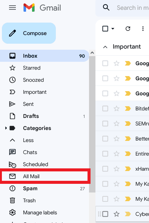
Task: Select the Bitdef email checkbox
Action: coord(105,108)
